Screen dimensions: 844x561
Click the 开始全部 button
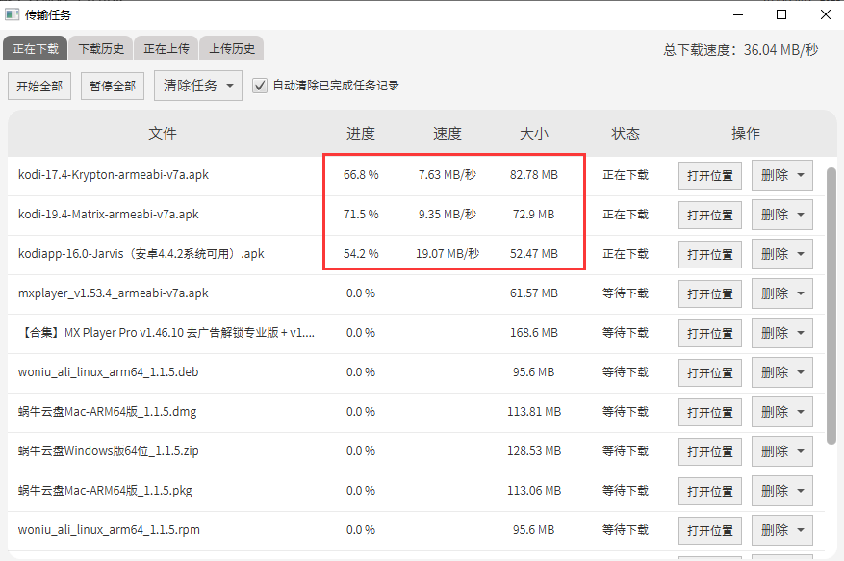pyautogui.click(x=39, y=87)
